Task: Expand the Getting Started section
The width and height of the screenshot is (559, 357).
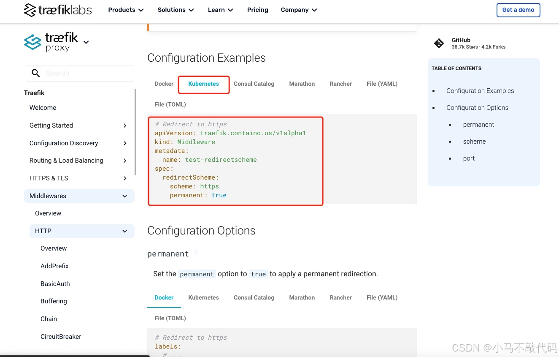Action: (125, 125)
